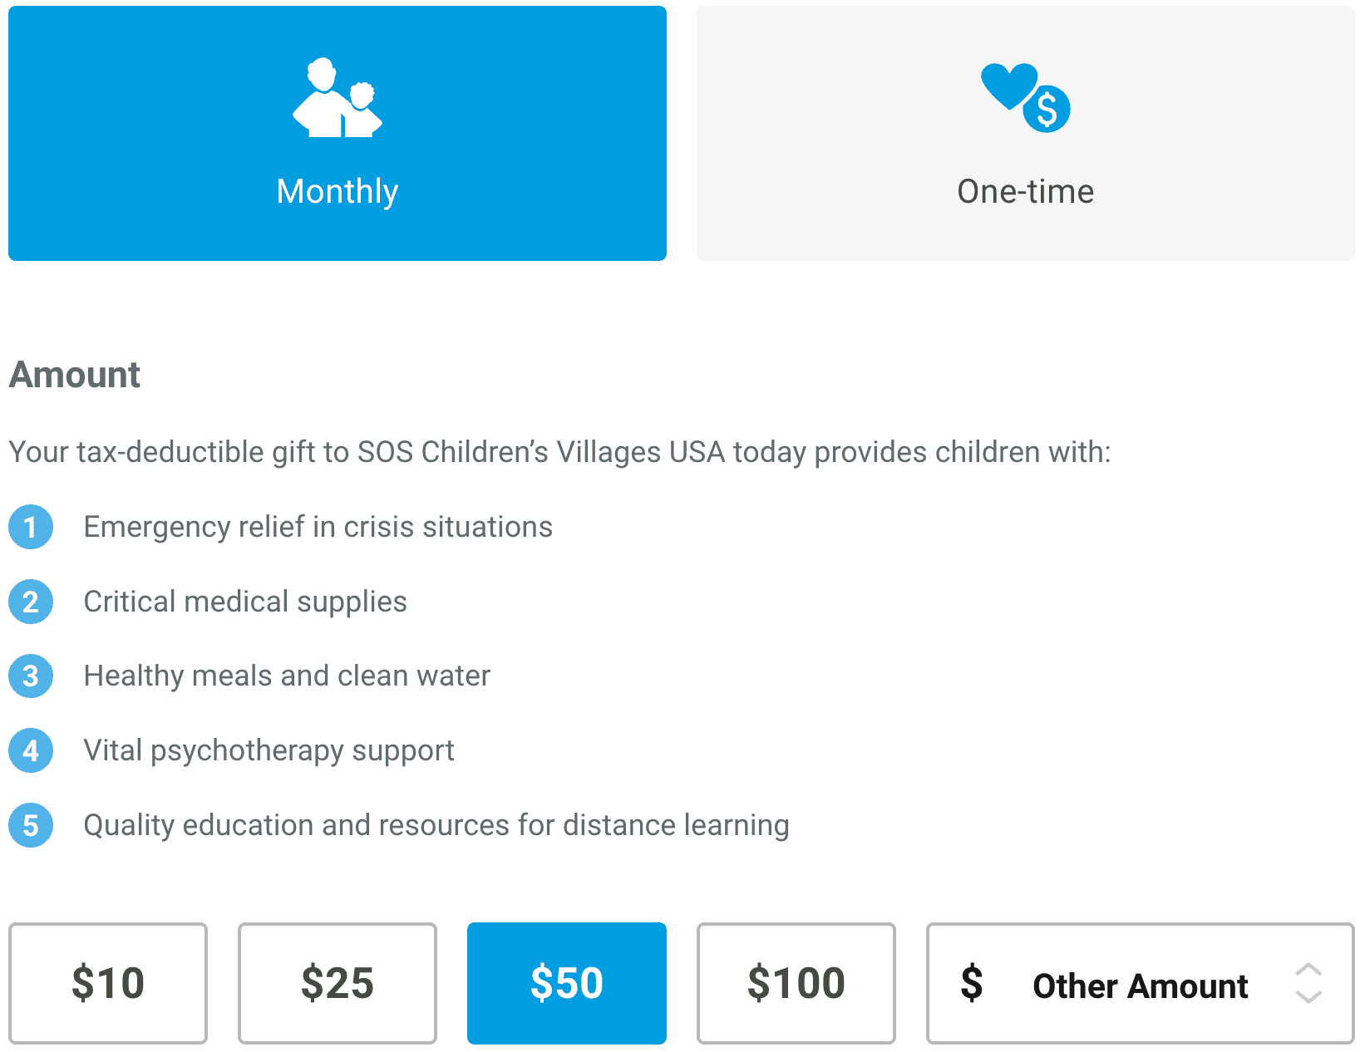Screen dimensions: 1365x1052
Task: Click the dollar sign in Other Amount field
Action: click(971, 983)
